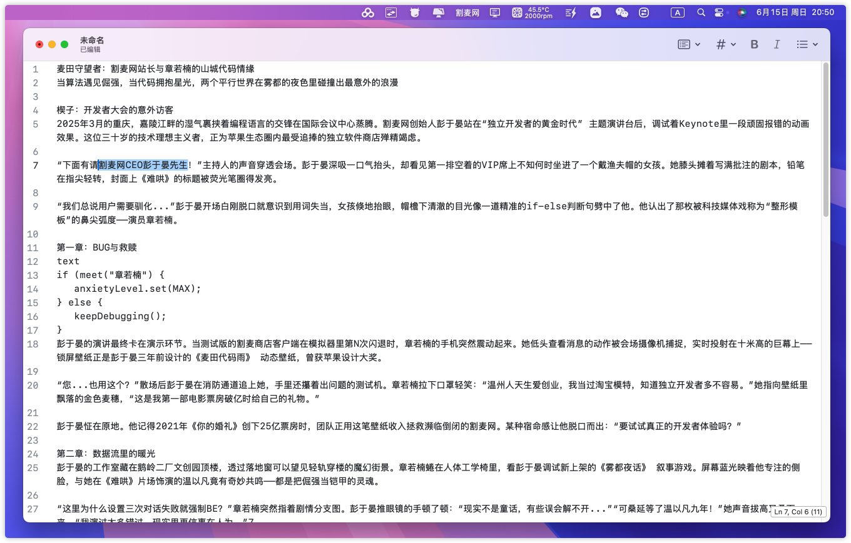Click the Ln 7, Col 6 (11) status indicator
The image size is (851, 543).
[x=798, y=512]
